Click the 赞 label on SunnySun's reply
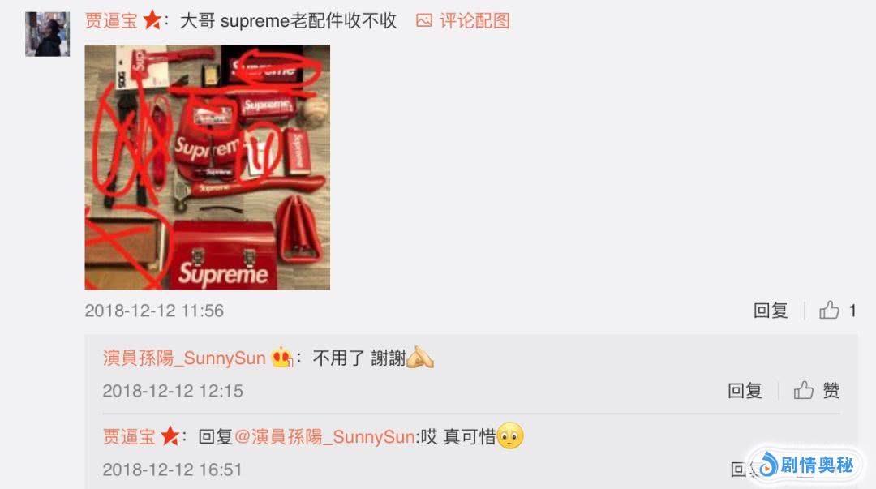 (x=831, y=390)
